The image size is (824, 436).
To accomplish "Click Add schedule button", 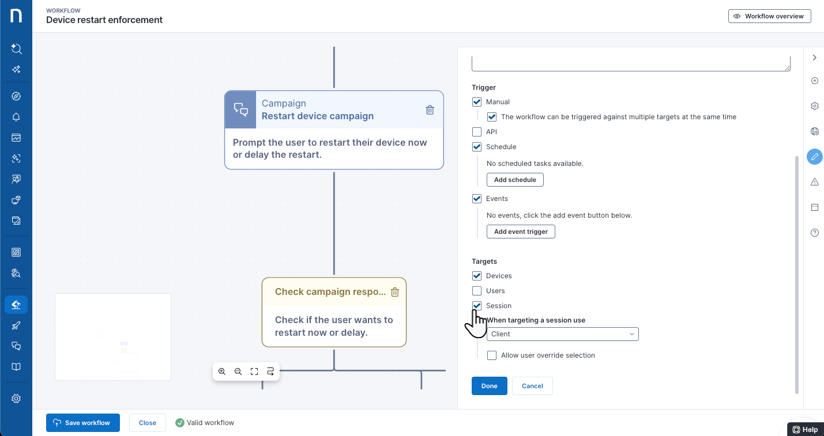I will pos(515,180).
